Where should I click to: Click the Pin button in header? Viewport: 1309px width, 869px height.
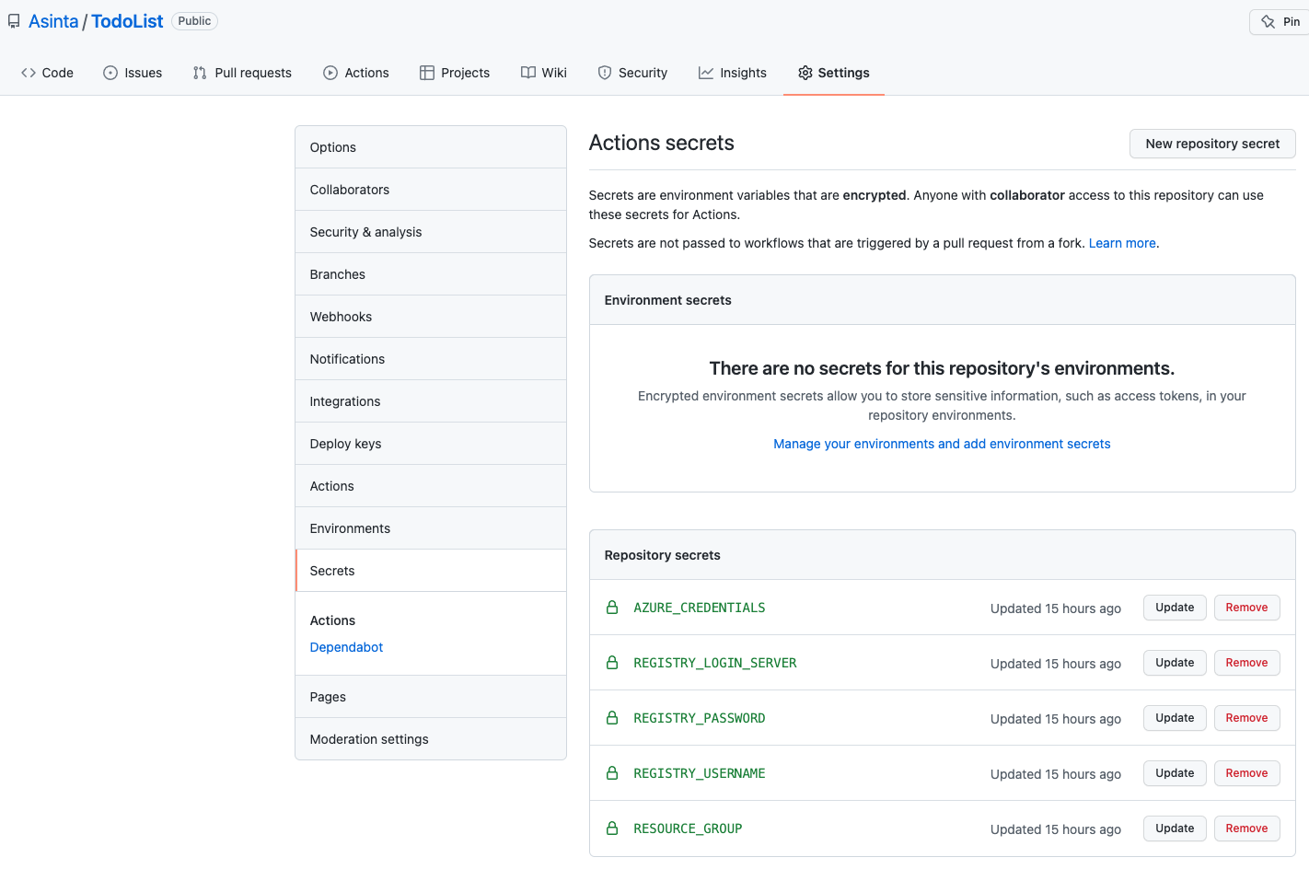1280,22
